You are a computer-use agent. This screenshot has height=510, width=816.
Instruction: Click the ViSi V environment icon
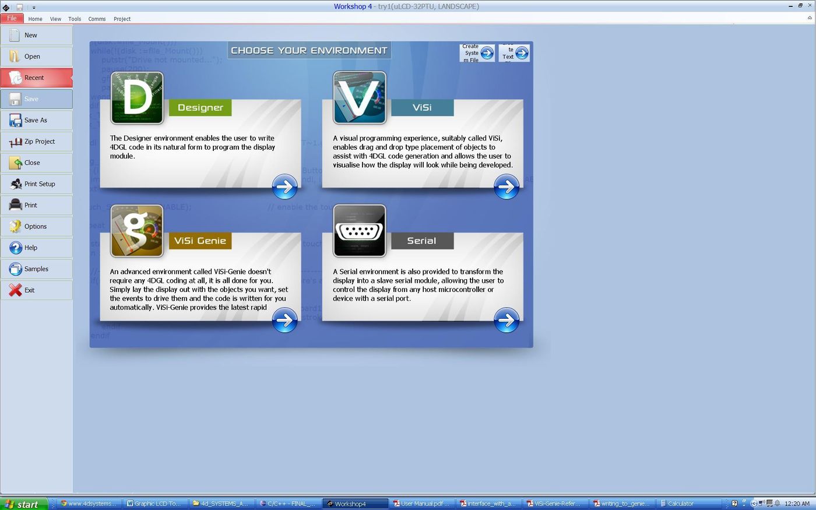360,98
